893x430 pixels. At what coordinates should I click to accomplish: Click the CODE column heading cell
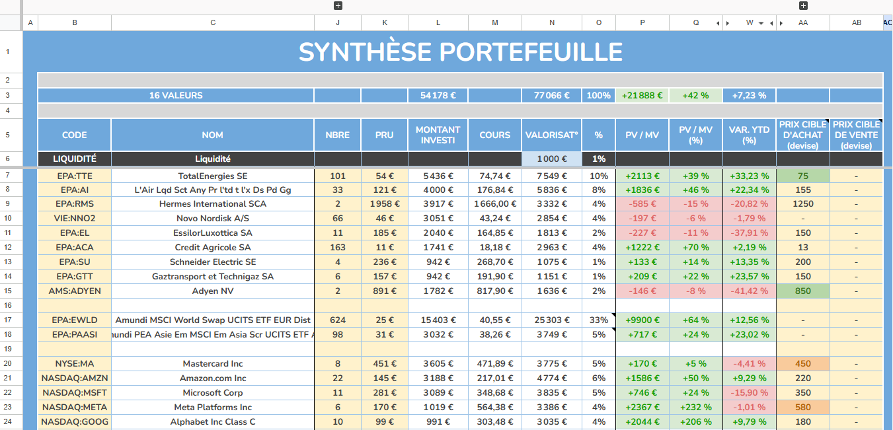(75, 135)
